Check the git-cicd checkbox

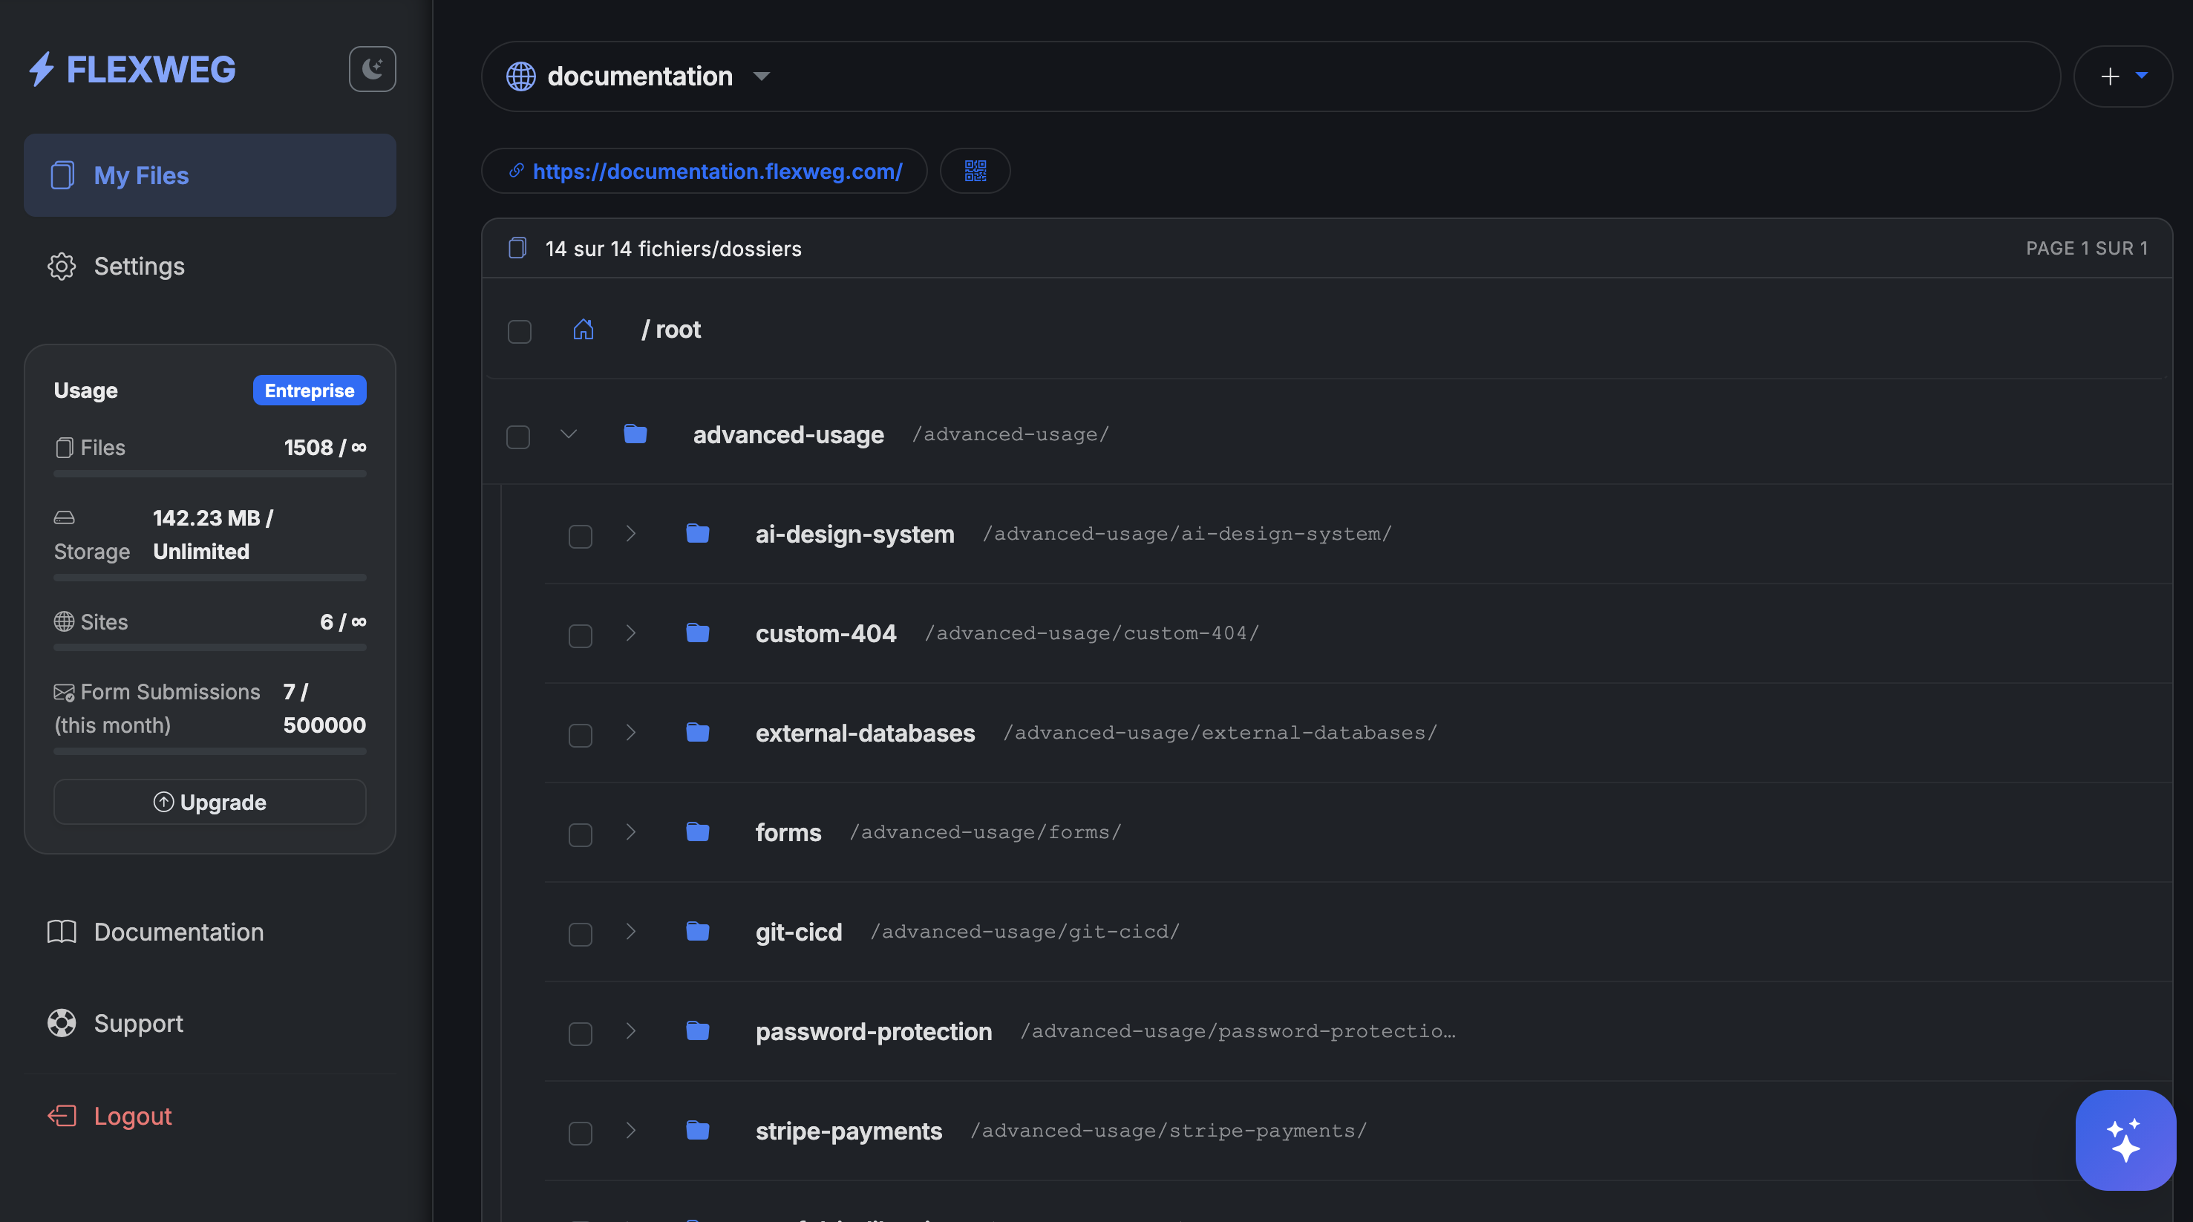[x=581, y=935]
